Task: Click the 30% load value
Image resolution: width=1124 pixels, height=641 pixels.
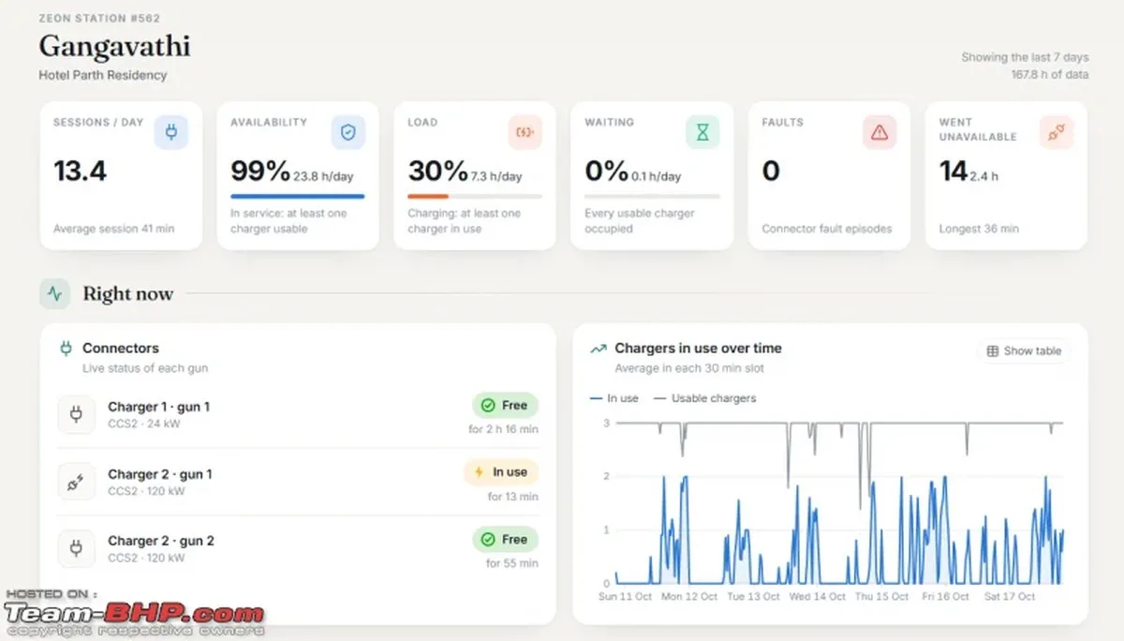Action: pos(437,171)
